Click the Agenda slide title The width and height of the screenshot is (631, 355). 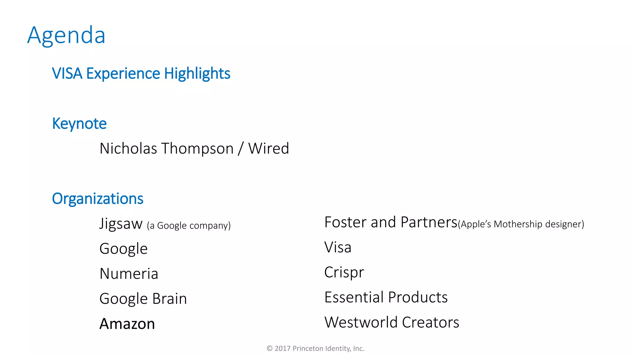pyautogui.click(x=66, y=35)
